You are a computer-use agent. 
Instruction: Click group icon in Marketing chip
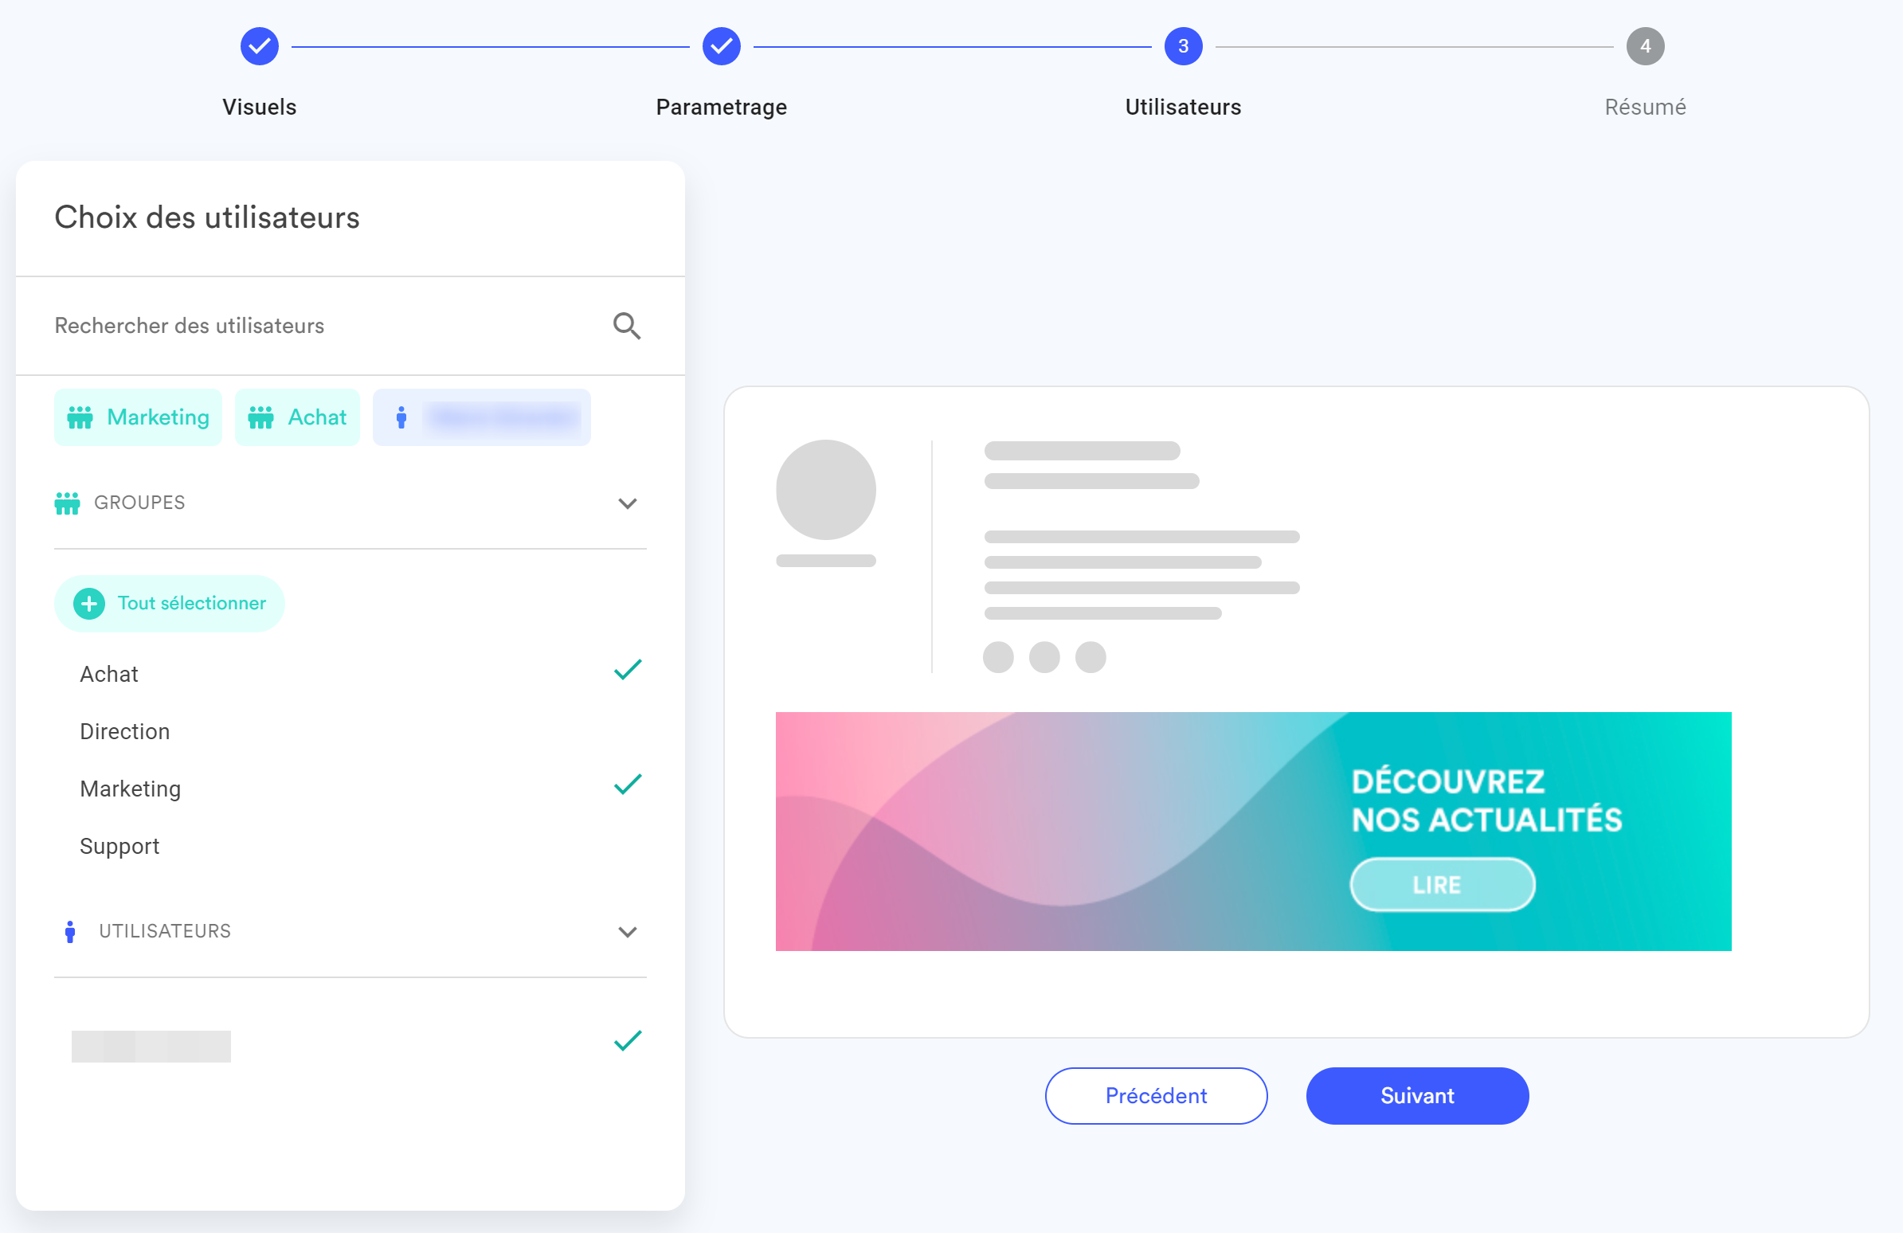pos(80,417)
